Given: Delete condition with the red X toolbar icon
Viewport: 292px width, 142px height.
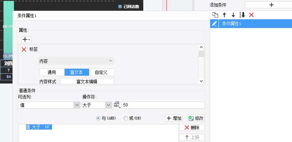Looking at the screenshot, I should [x=251, y=15].
